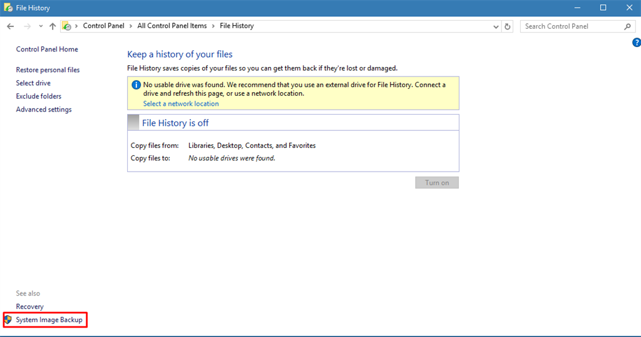Click the File History title bar icon

coord(8,8)
